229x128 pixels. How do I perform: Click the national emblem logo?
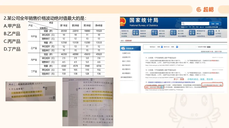[x=123, y=22]
